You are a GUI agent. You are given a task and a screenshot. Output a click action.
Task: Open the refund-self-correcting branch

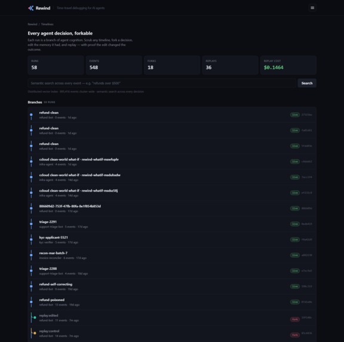click(x=172, y=286)
